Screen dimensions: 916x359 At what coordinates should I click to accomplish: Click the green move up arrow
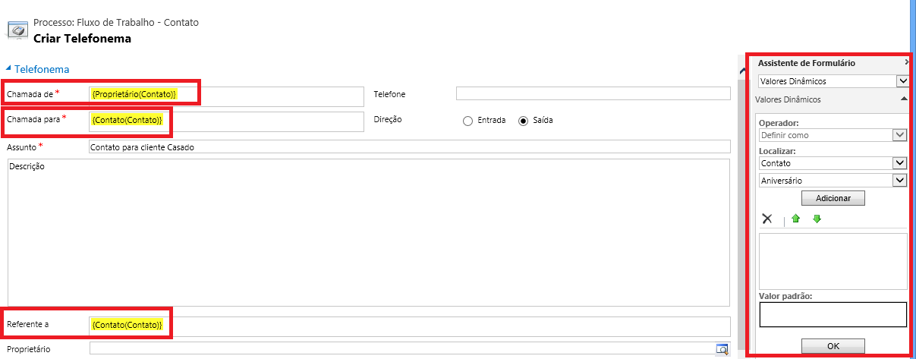(x=796, y=219)
